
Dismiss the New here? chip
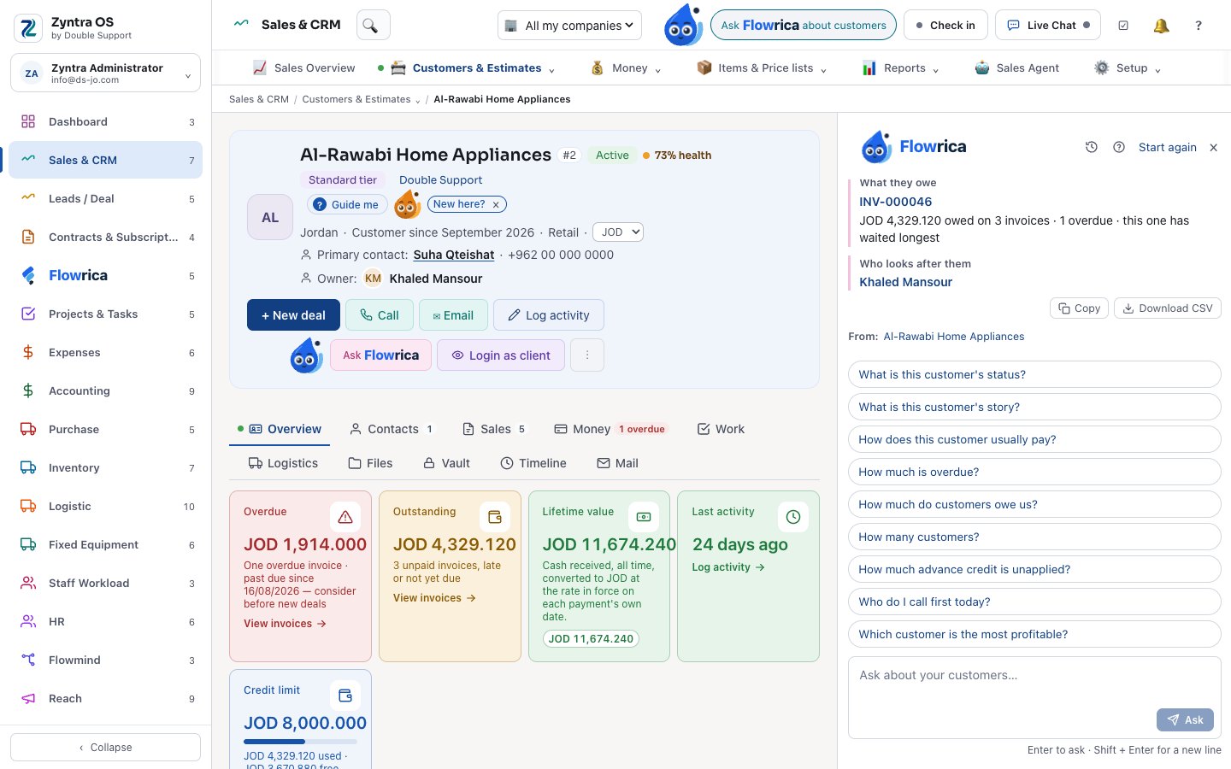point(496,205)
